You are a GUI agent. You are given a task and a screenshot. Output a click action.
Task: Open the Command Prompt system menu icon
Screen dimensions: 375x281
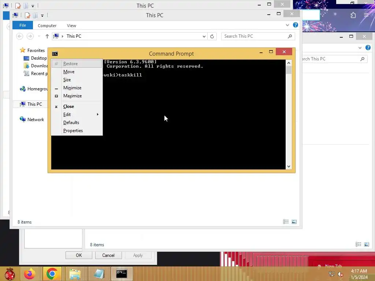(55, 54)
